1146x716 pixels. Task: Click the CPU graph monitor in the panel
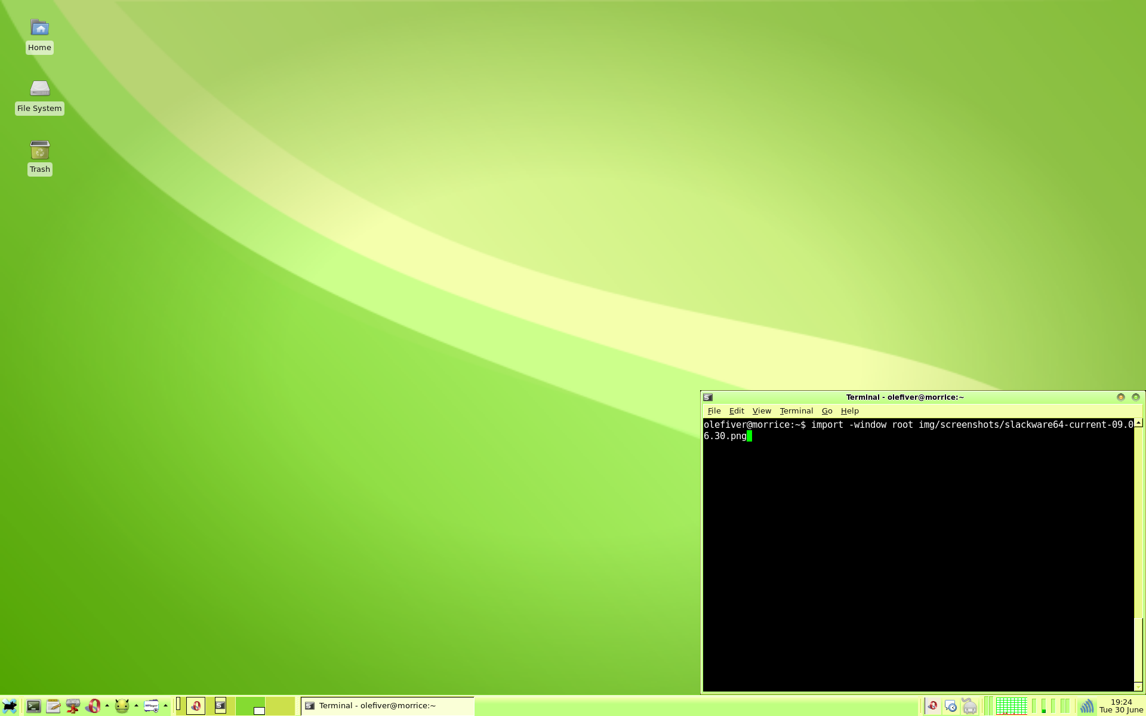tap(1012, 706)
